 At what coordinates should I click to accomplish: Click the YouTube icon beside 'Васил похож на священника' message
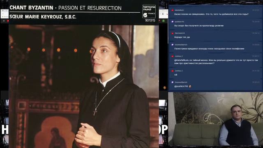tap(173, 10)
